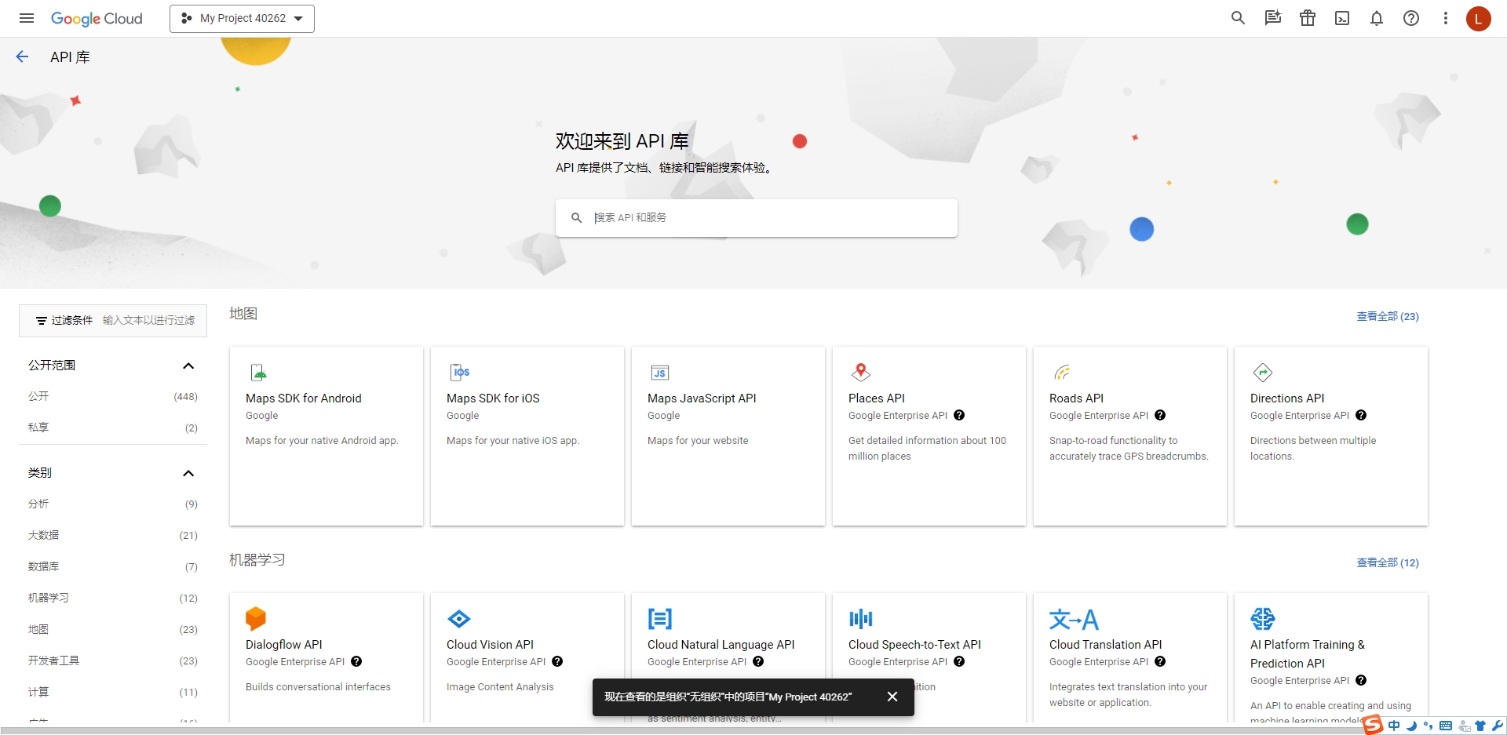Image resolution: width=1507 pixels, height=735 pixels.
Task: Go back using the API library arrow
Action: point(22,56)
